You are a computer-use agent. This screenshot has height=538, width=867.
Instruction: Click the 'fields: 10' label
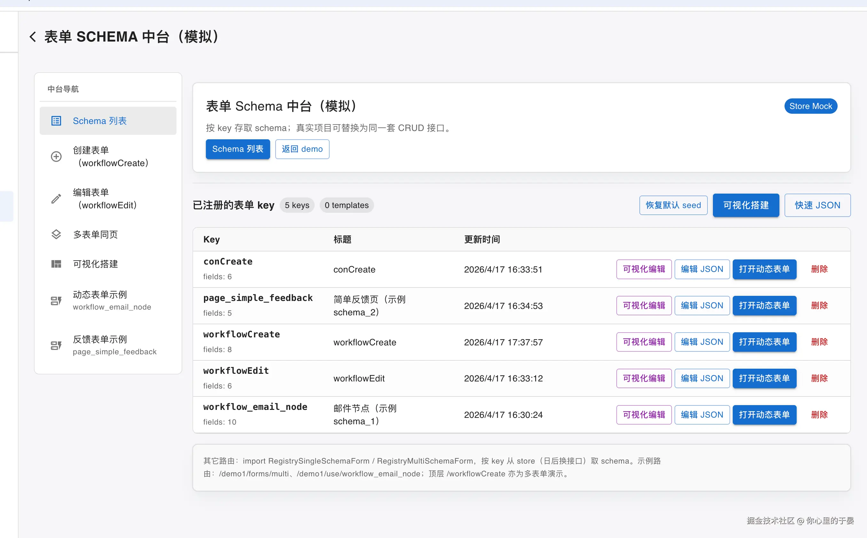[x=220, y=422]
